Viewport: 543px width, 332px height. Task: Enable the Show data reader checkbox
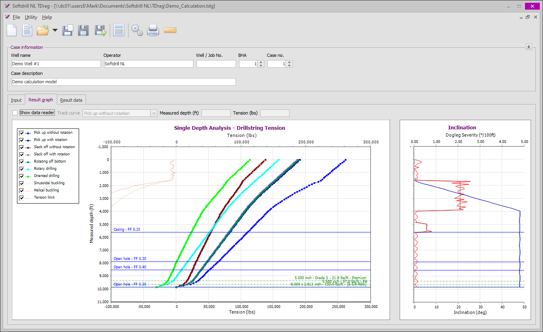pyautogui.click(x=15, y=113)
